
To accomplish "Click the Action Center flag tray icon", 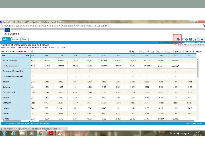I will pos(182,133).
